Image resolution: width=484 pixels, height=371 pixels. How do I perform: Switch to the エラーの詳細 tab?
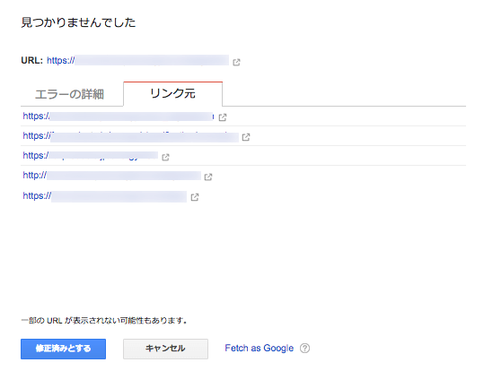[70, 94]
